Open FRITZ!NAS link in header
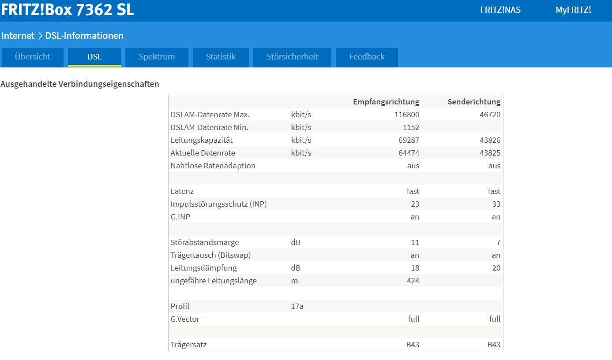Screen dimensions: 612x360 pyautogui.click(x=500, y=10)
